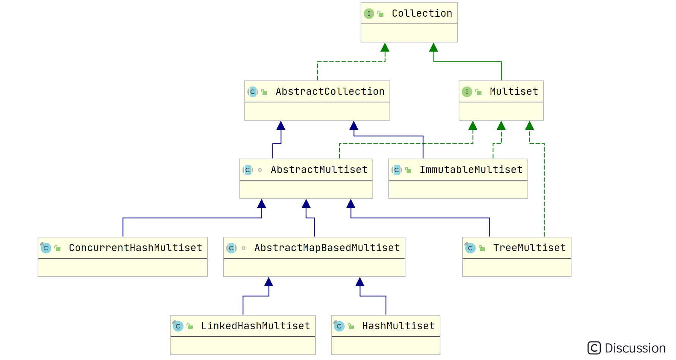Image resolution: width=676 pixels, height=360 pixels.
Task: Click the final class icon on HashMultiset
Action: pyautogui.click(x=339, y=326)
